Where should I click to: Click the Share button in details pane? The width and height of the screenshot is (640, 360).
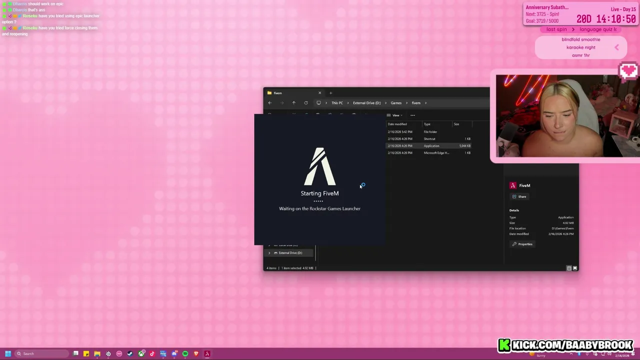pyautogui.click(x=519, y=196)
